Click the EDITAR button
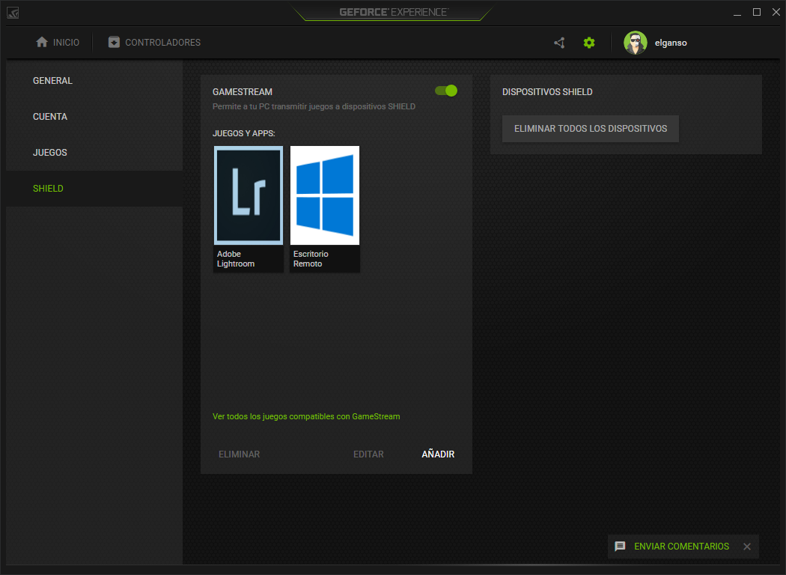Viewport: 786px width, 575px height. 368,454
